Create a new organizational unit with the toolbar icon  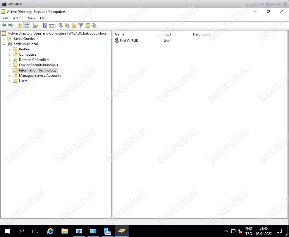[74, 25]
